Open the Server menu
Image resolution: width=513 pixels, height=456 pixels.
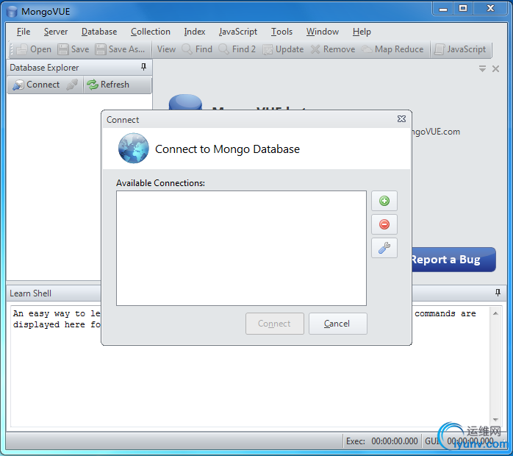(x=56, y=32)
